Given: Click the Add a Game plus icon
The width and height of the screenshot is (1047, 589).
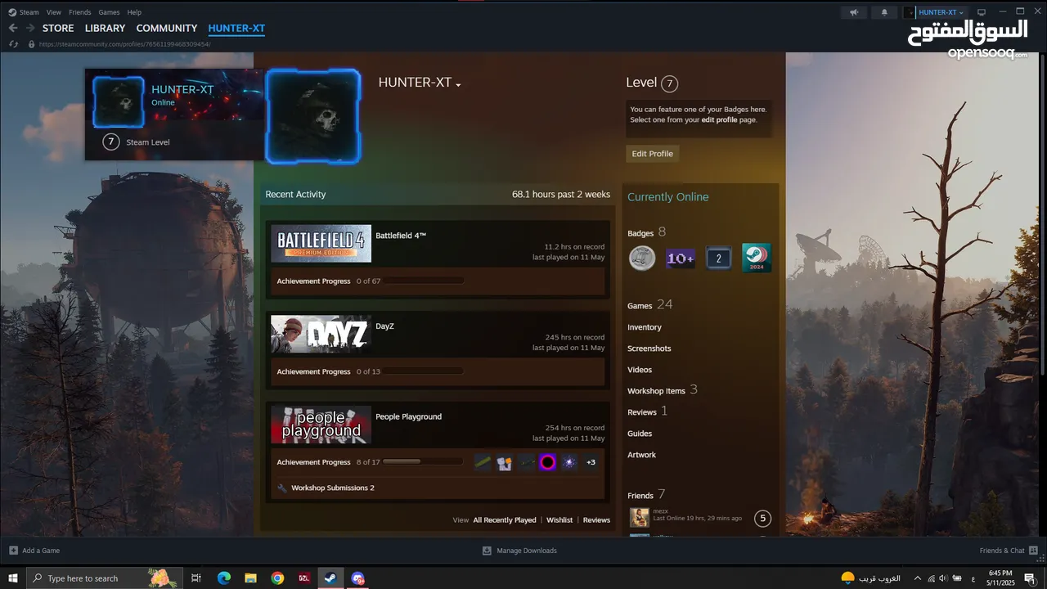Looking at the screenshot, I should coord(13,551).
